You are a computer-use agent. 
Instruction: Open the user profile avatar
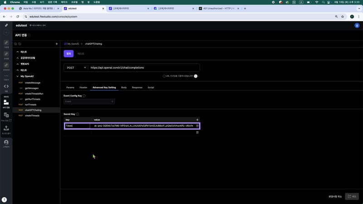pyautogui.click(x=356, y=26)
